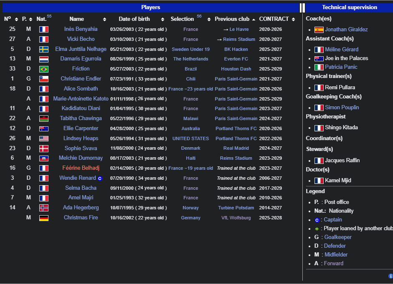Open Turbine Potsdam club link
The width and height of the screenshot is (393, 284).
click(236, 208)
